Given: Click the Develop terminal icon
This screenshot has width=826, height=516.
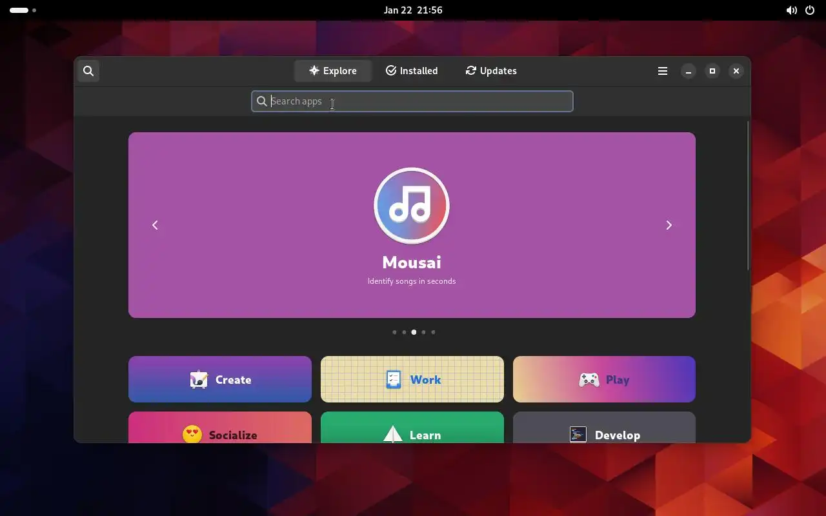Looking at the screenshot, I should click(x=578, y=435).
